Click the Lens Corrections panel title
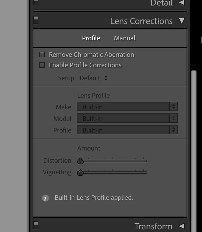This screenshot has height=232, width=202. 141,21
